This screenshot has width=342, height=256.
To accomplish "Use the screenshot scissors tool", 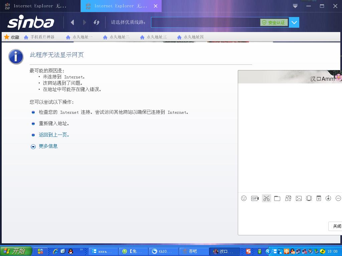I will [x=266, y=198].
